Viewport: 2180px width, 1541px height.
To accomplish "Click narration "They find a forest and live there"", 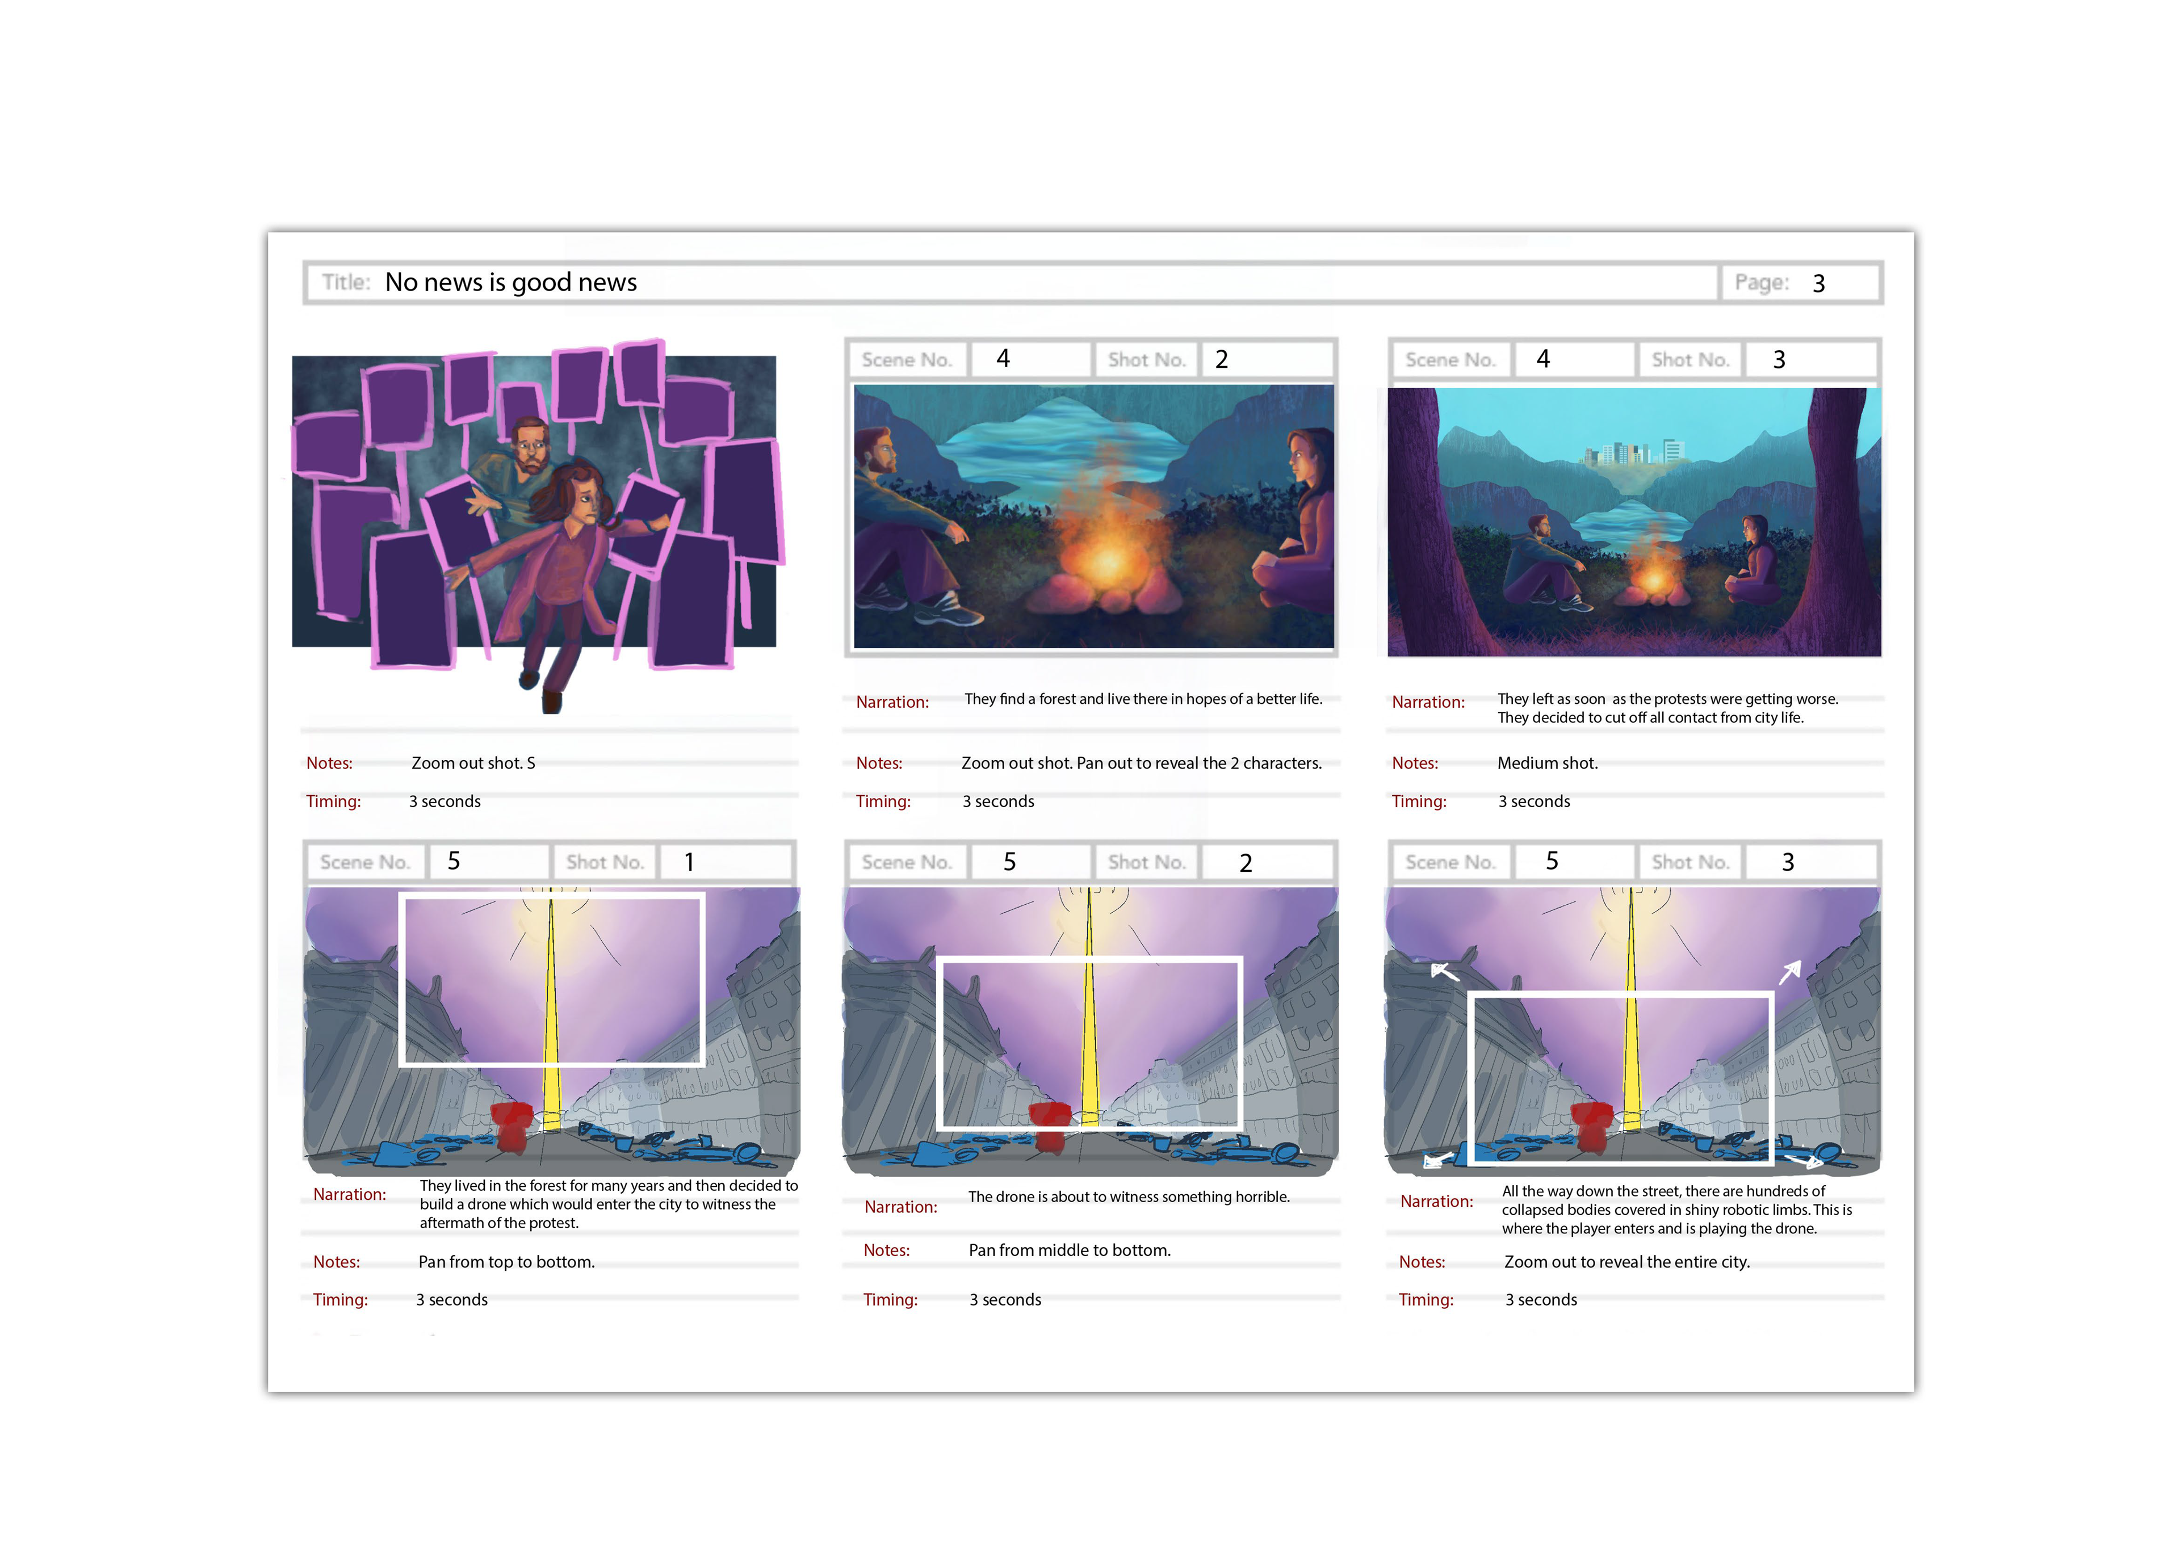I will [1143, 699].
